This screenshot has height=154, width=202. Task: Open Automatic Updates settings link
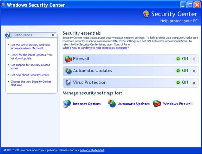click(134, 104)
